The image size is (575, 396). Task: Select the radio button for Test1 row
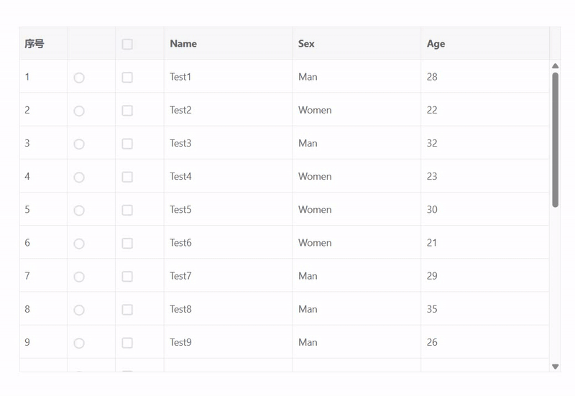[79, 78]
